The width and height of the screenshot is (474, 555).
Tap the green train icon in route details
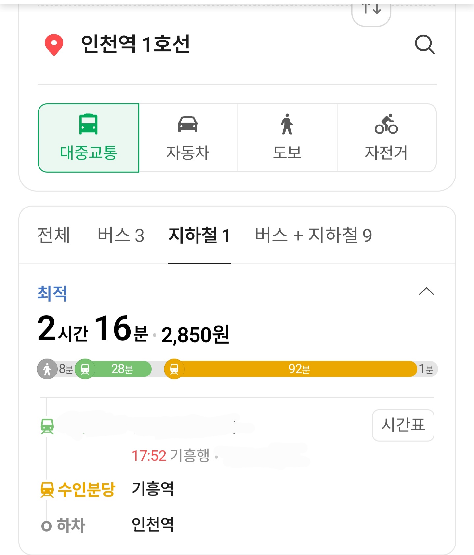pyautogui.click(x=47, y=426)
